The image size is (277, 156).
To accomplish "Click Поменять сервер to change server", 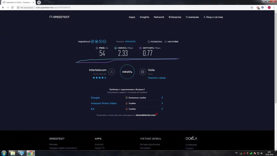I will 157,78.
